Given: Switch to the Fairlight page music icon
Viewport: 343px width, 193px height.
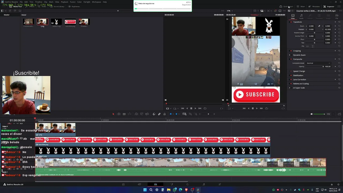Looking at the screenshot, I should coord(204,184).
